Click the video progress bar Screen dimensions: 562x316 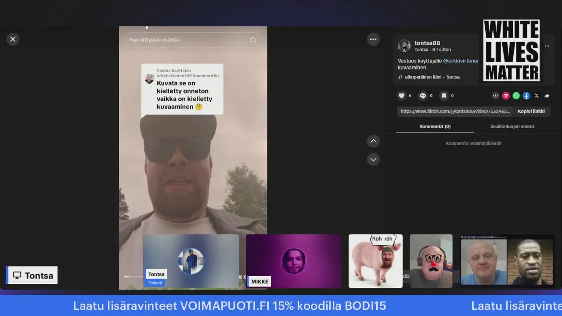(133, 276)
